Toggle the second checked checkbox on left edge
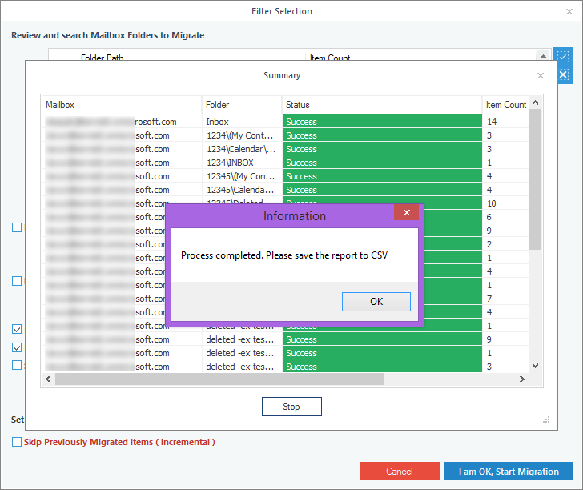 coord(17,347)
